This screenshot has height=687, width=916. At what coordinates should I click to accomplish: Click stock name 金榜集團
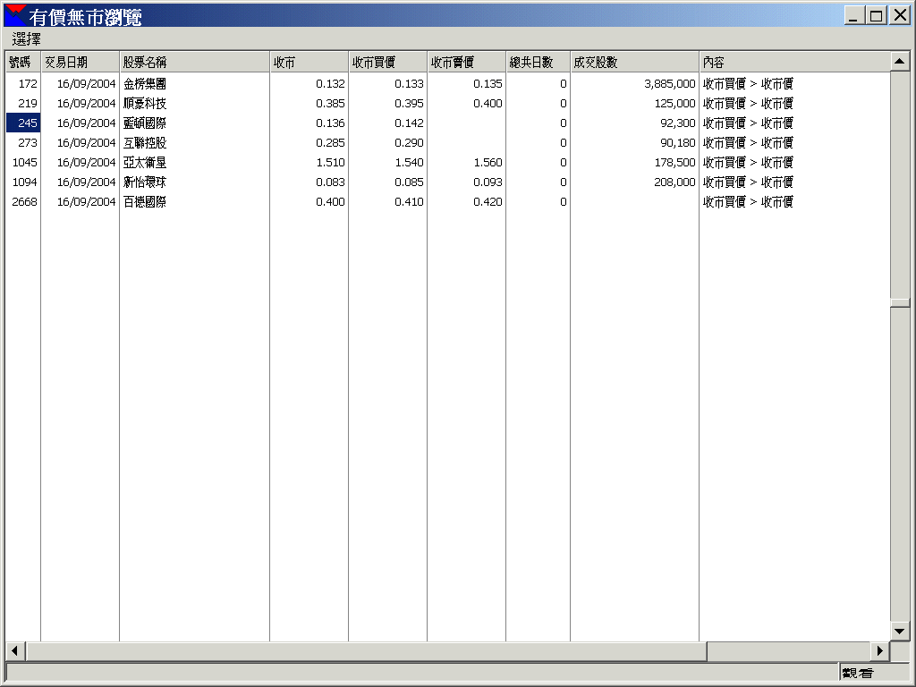(x=145, y=83)
